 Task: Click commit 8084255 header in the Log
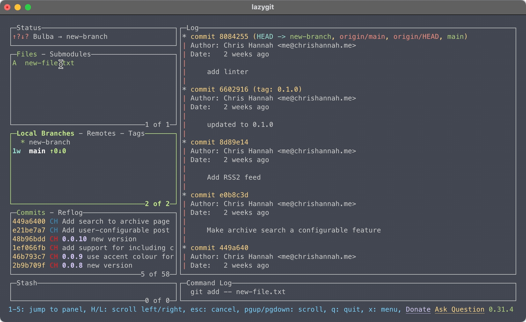pyautogui.click(x=329, y=36)
